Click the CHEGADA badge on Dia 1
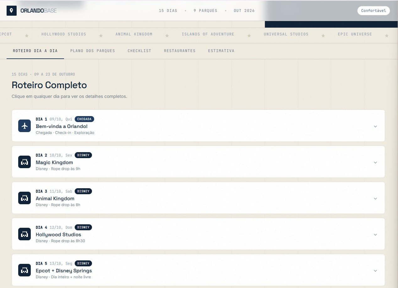The width and height of the screenshot is (398, 288). point(84,119)
